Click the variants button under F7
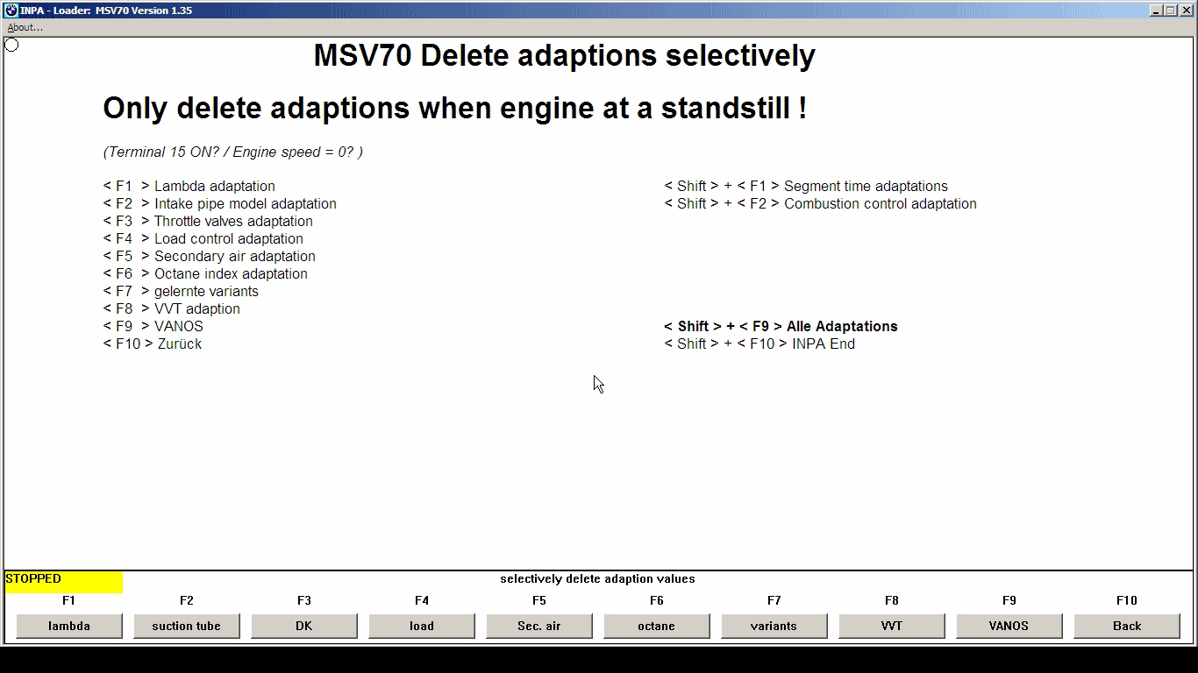The width and height of the screenshot is (1198, 673). [774, 626]
